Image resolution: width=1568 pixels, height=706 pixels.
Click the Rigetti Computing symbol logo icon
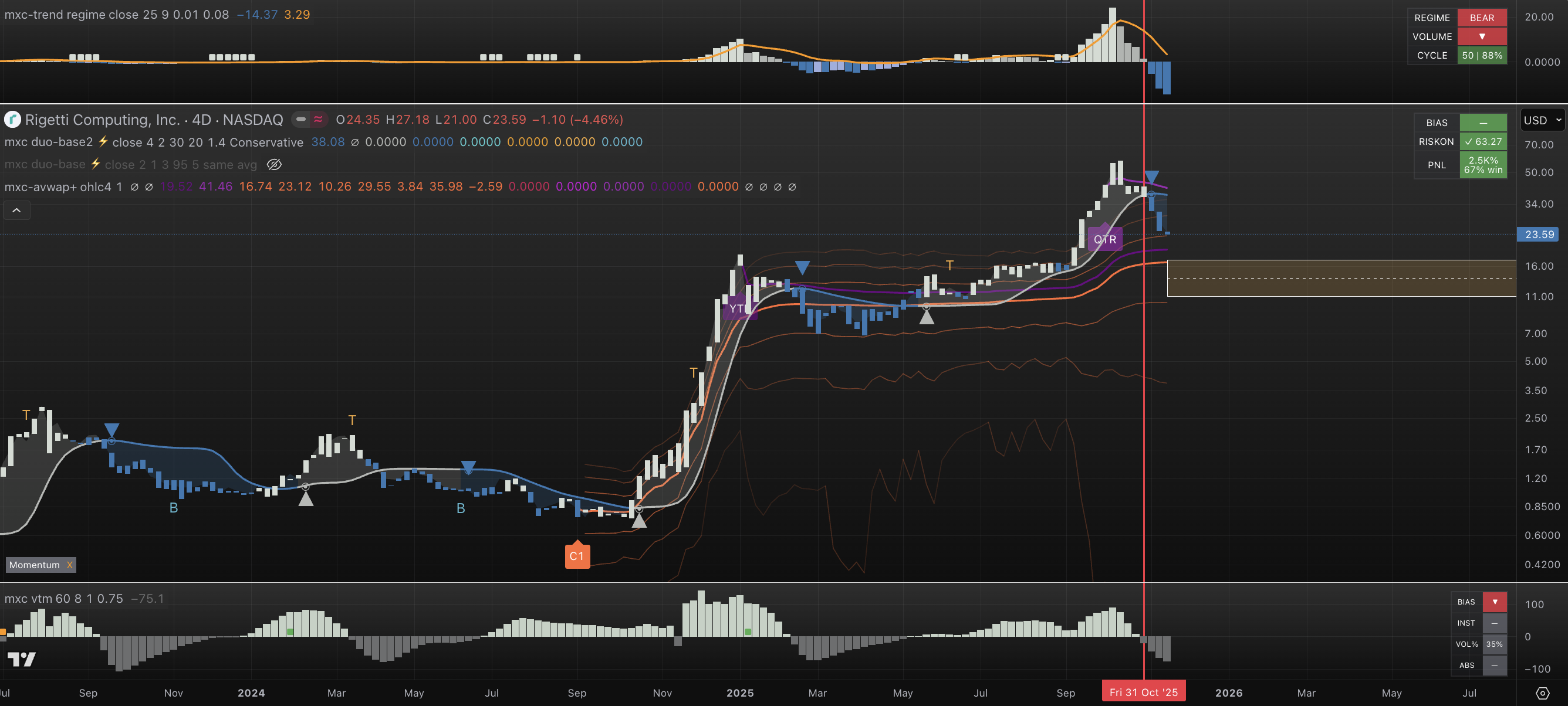13,120
